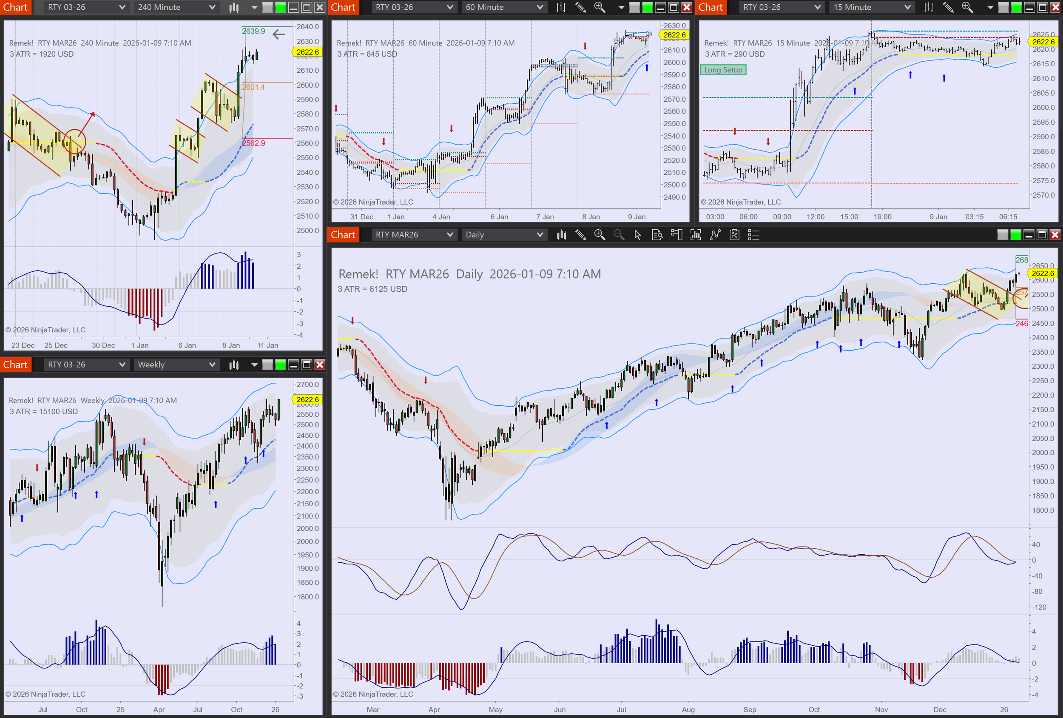The width and height of the screenshot is (1063, 718).
Task: Click the Chart tab of the Weekly window
Action: click(x=16, y=365)
